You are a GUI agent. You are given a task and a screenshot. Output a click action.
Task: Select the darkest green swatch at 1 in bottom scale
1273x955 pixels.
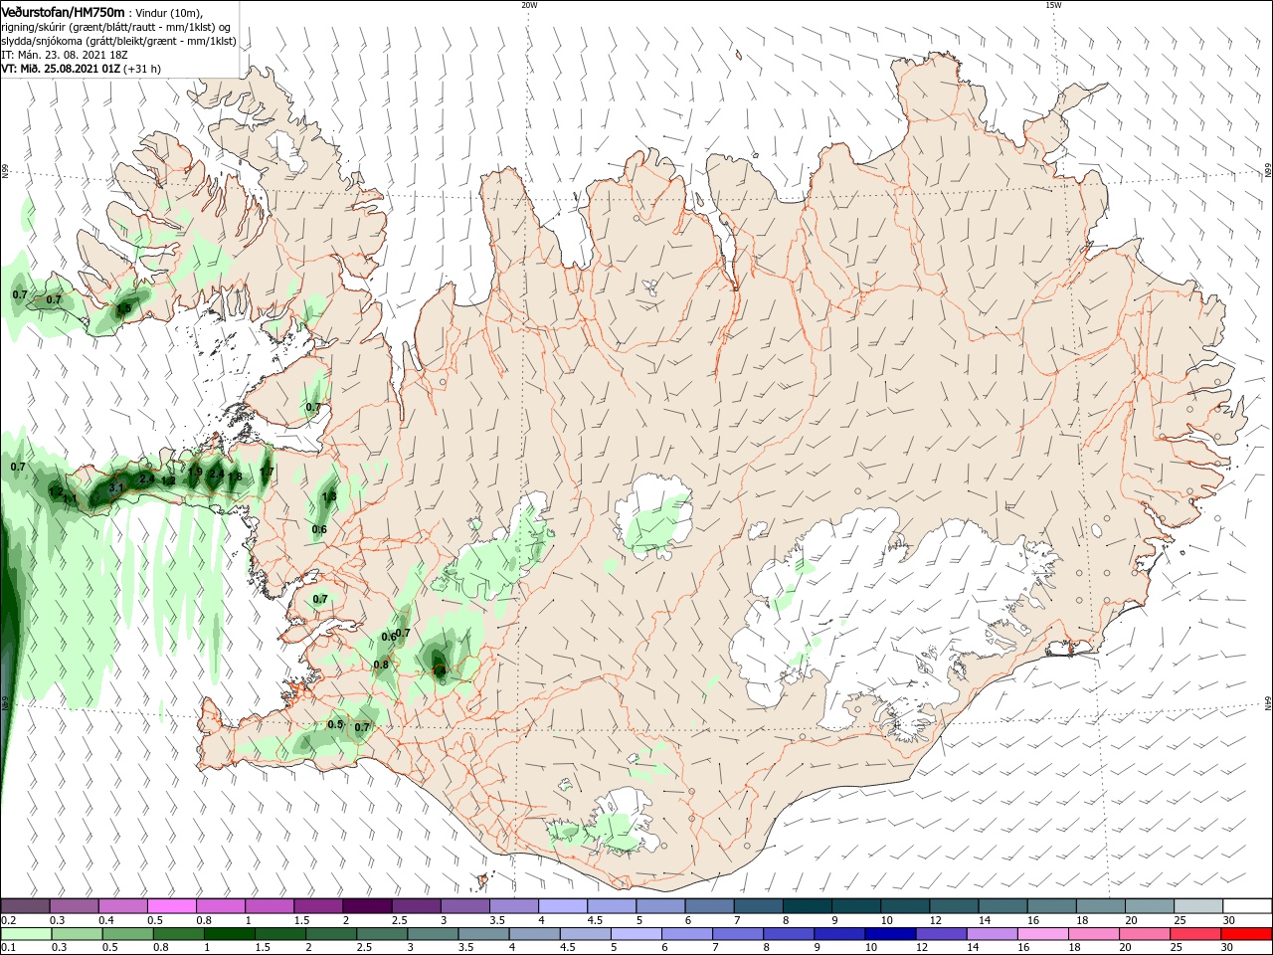coord(229,934)
